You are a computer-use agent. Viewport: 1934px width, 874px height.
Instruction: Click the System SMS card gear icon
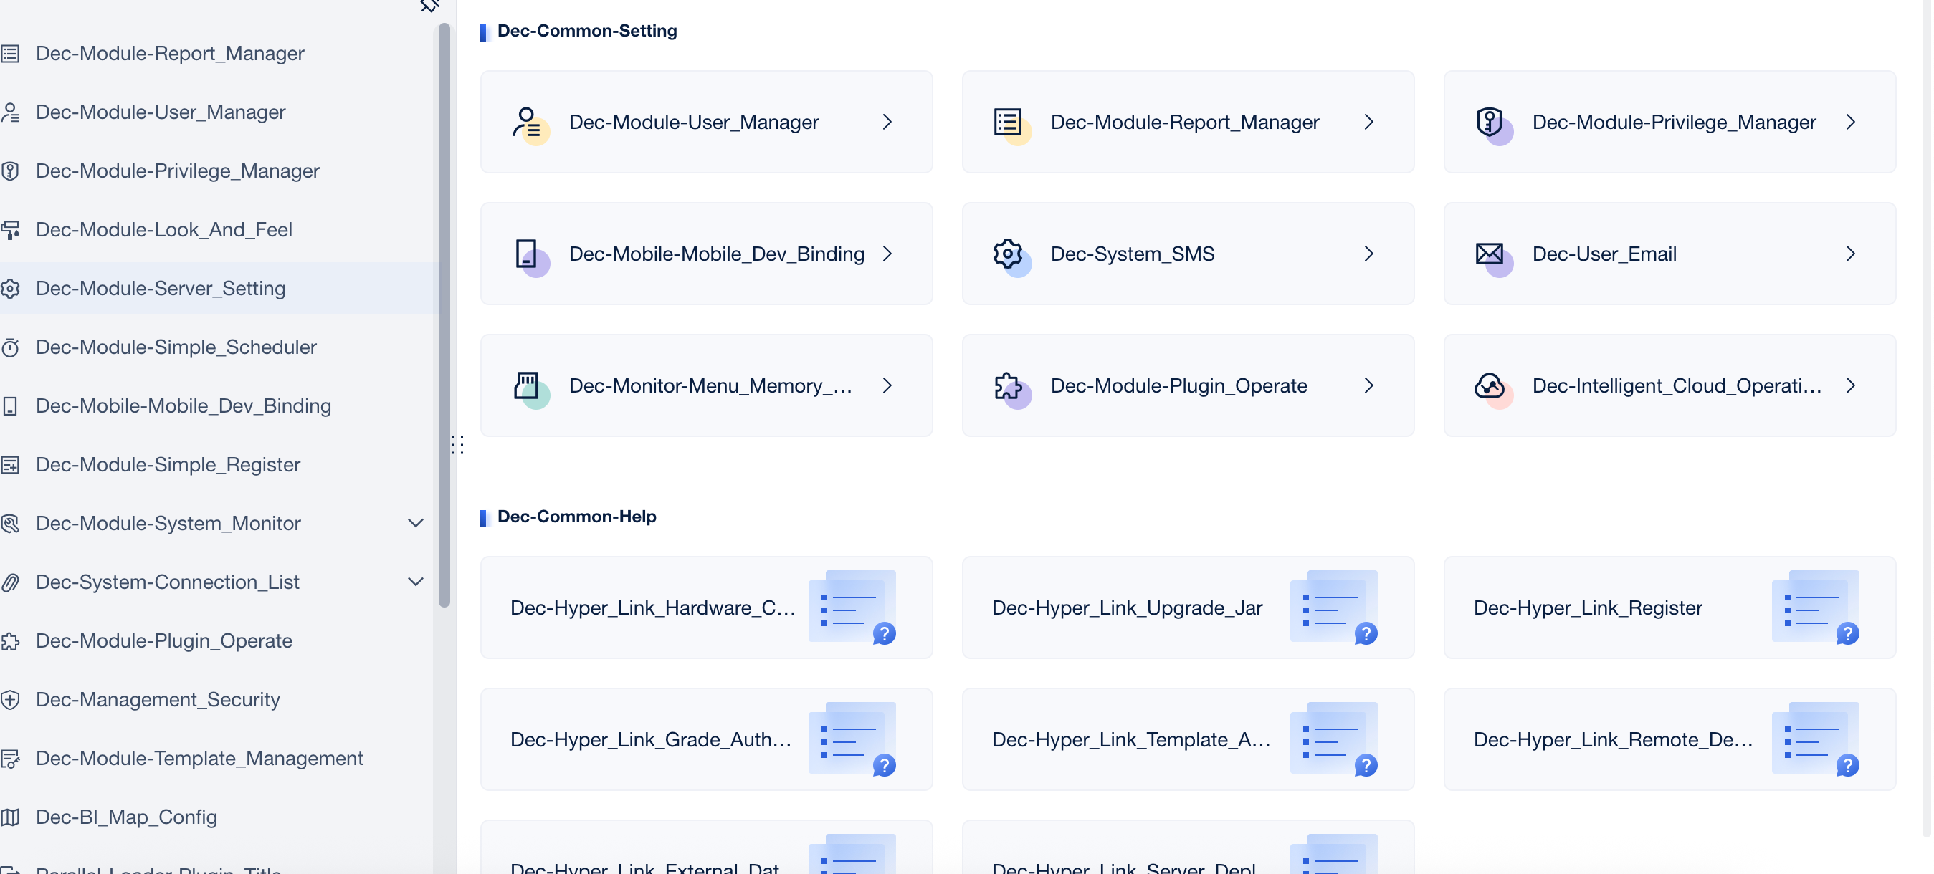pyautogui.click(x=1011, y=256)
